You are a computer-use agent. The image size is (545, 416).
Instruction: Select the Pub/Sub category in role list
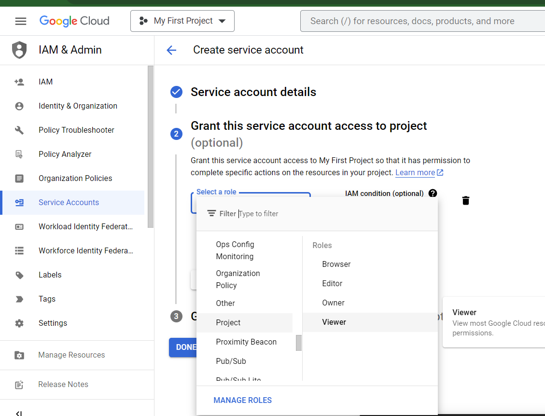pyautogui.click(x=231, y=361)
